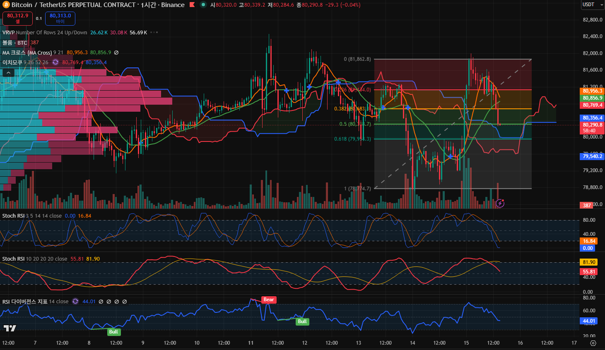Click the MA Cross legend ⊘ symbol

click(116, 53)
